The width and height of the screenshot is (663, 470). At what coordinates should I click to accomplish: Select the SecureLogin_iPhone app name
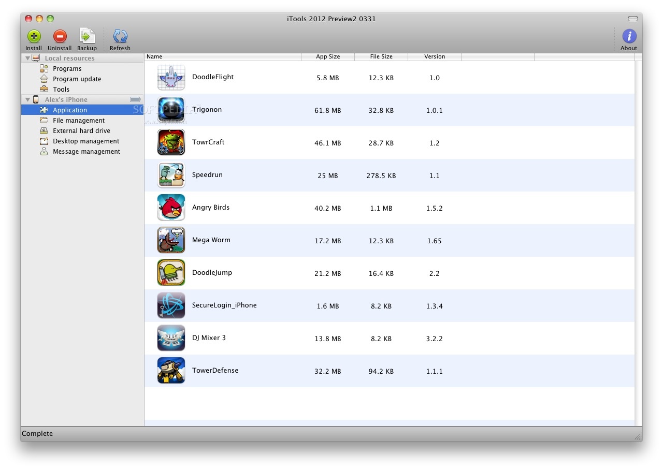click(224, 305)
